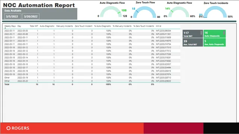Edit the start date field 3/5/2022
Screen dimensions: 239x134
click(13, 16)
